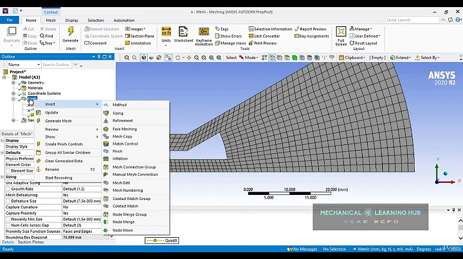Open the Selection ribbon tab
The height and width of the screenshot is (259, 463).
coord(96,21)
